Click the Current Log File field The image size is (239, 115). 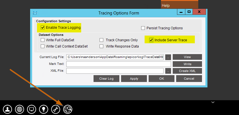[115, 57]
